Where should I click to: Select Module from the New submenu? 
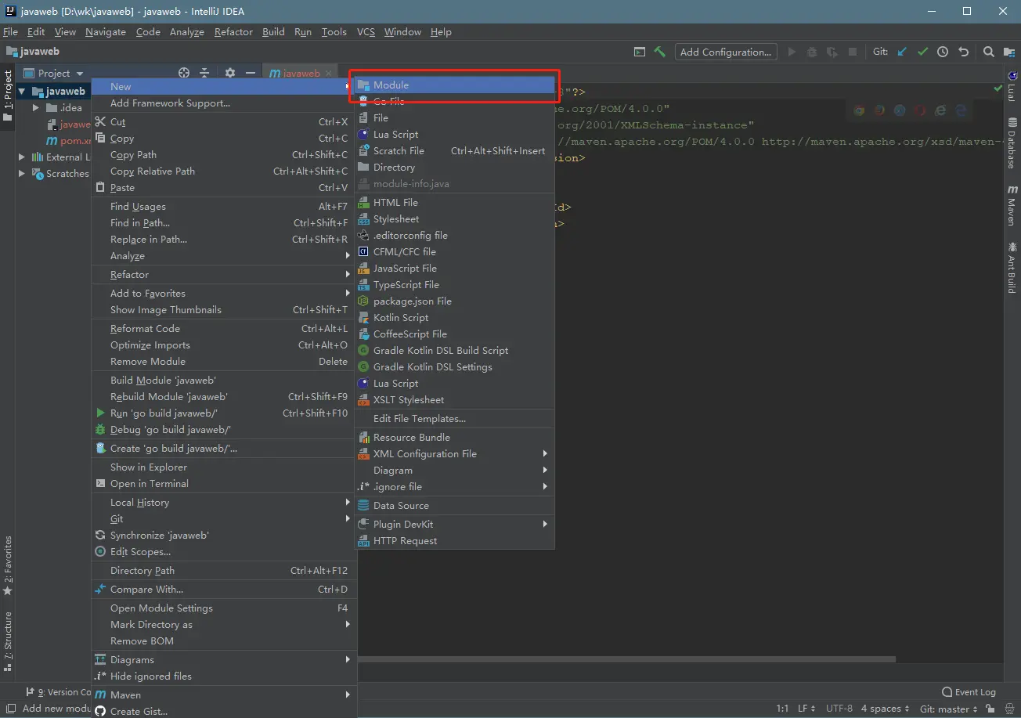pyautogui.click(x=391, y=85)
